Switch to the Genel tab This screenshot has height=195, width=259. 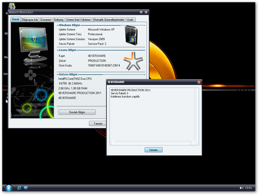pos(15,19)
